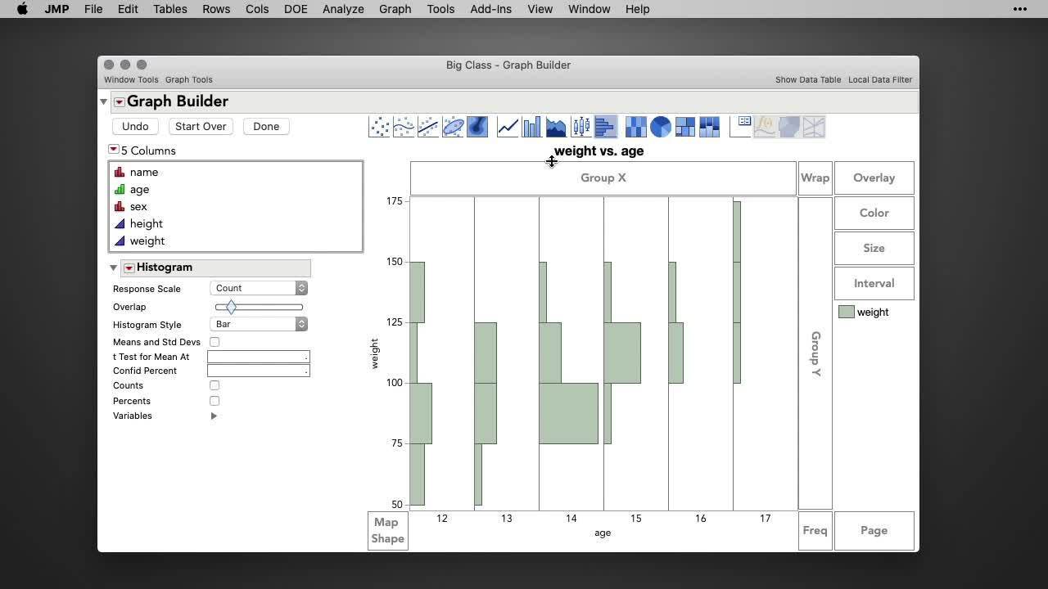Collapse the Histogram panel disclosure triangle

tap(114, 268)
